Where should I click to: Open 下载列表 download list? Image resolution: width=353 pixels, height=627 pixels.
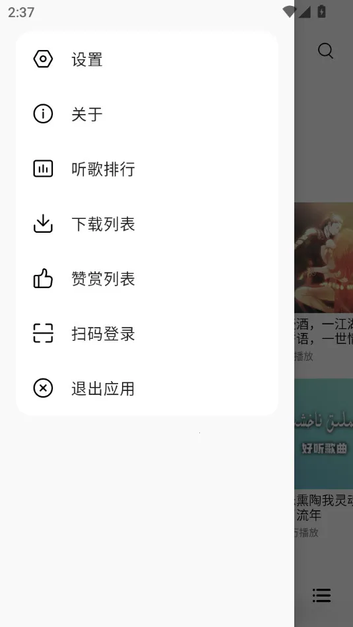[x=147, y=224]
